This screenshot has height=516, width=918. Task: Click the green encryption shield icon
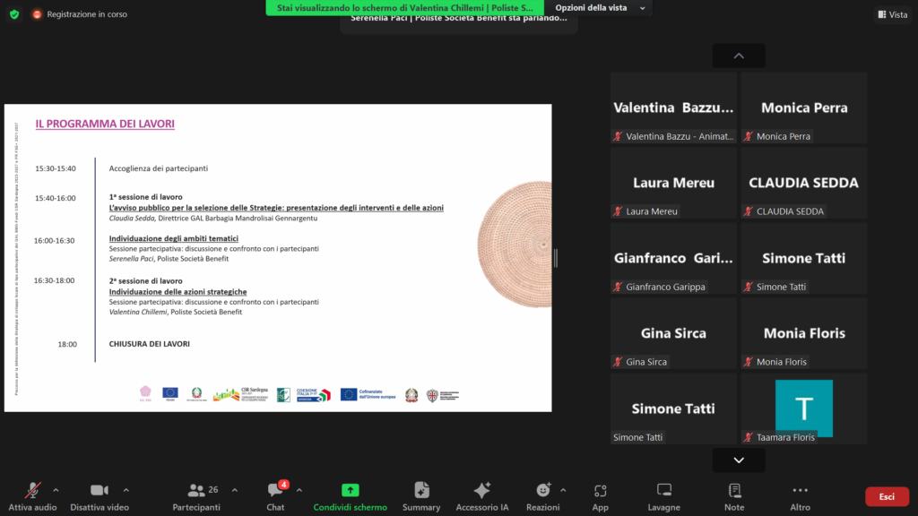point(13,14)
